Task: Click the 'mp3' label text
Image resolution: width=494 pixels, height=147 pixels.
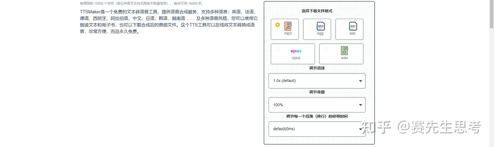Action: [288, 33]
